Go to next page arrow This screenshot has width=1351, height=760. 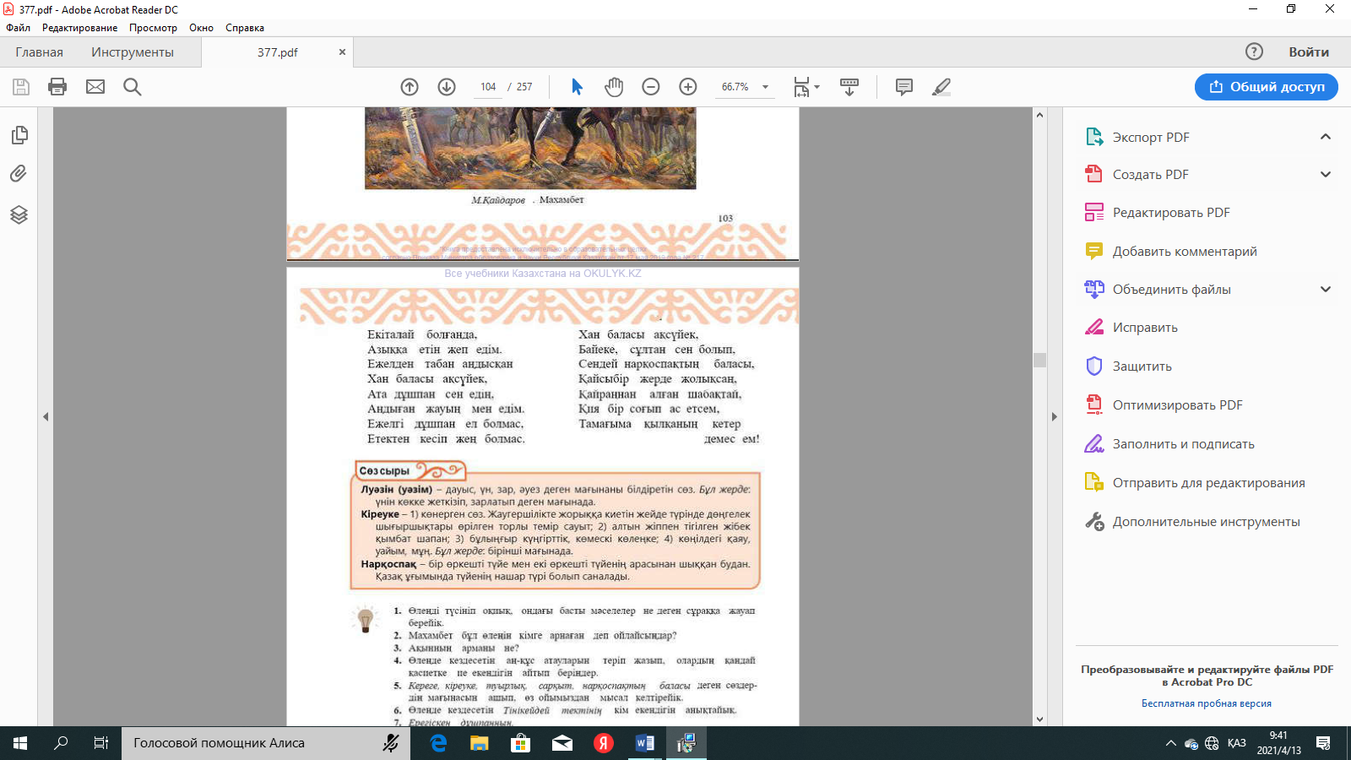(447, 87)
